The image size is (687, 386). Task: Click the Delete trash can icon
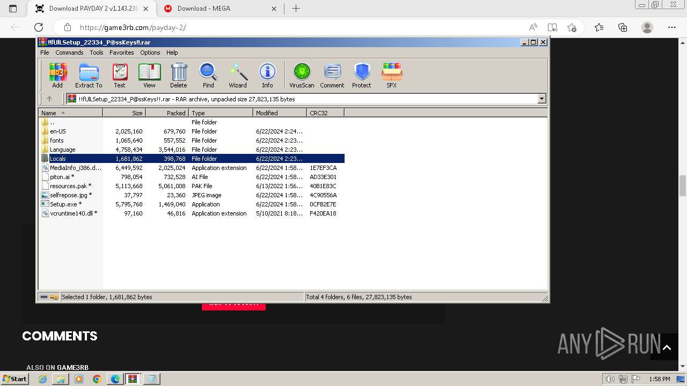click(x=179, y=76)
